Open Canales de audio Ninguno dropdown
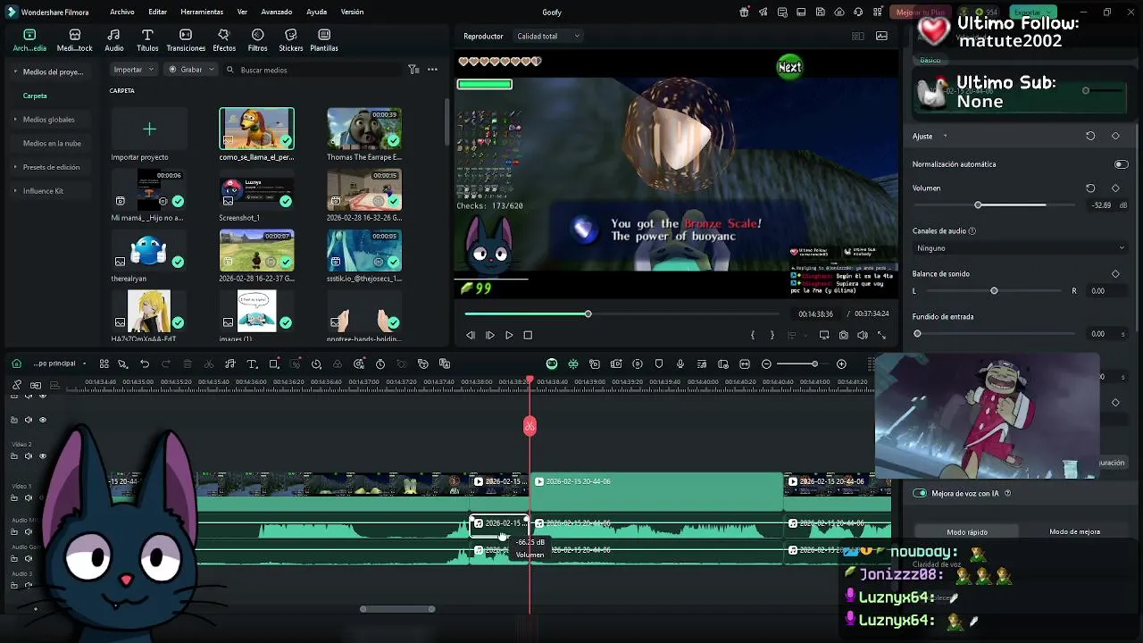The image size is (1143, 643). click(x=1020, y=248)
